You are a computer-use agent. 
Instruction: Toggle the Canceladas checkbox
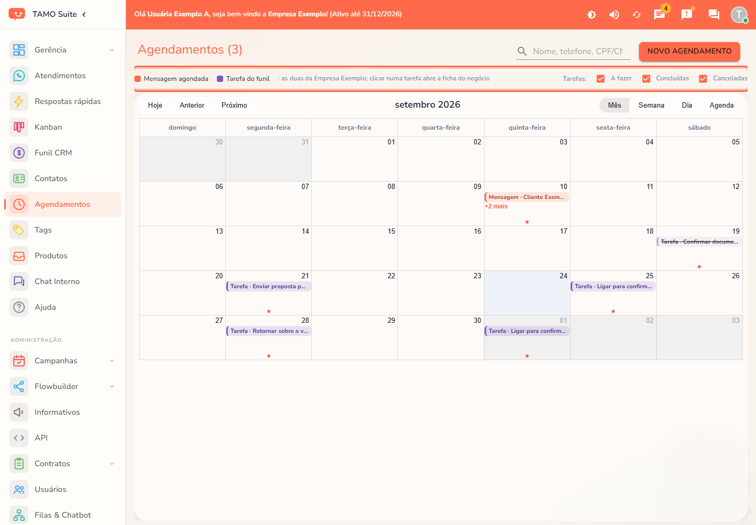703,79
